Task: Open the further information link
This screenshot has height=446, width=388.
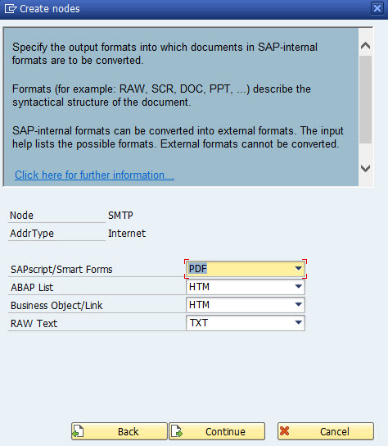Action: (x=94, y=175)
